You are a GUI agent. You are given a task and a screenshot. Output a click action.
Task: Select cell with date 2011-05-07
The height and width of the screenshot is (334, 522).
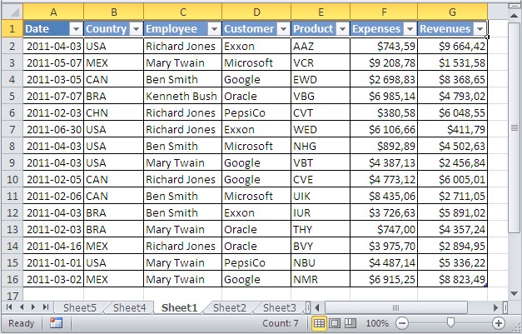53,62
